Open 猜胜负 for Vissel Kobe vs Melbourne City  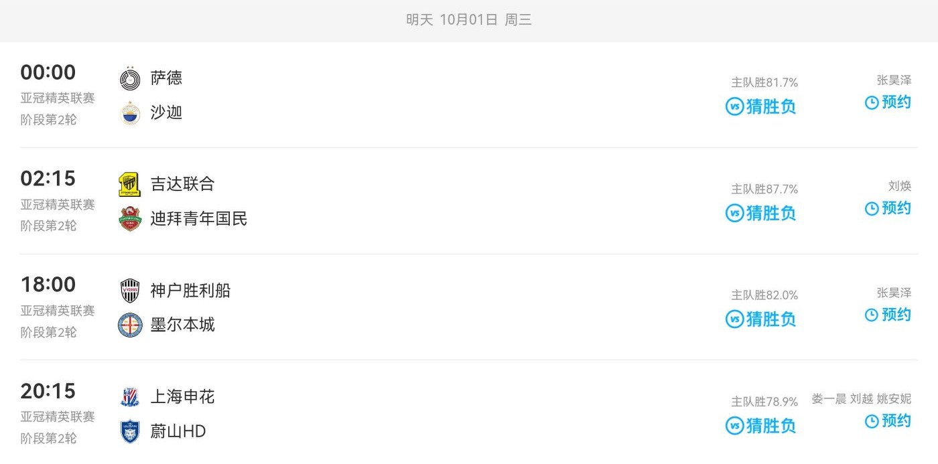click(x=761, y=319)
